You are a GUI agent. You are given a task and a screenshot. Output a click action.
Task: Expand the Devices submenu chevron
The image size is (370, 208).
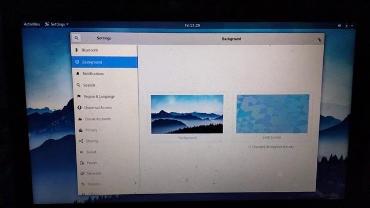(135, 183)
